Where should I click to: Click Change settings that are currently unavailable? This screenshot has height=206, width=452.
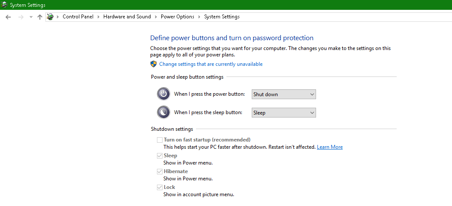(x=211, y=64)
